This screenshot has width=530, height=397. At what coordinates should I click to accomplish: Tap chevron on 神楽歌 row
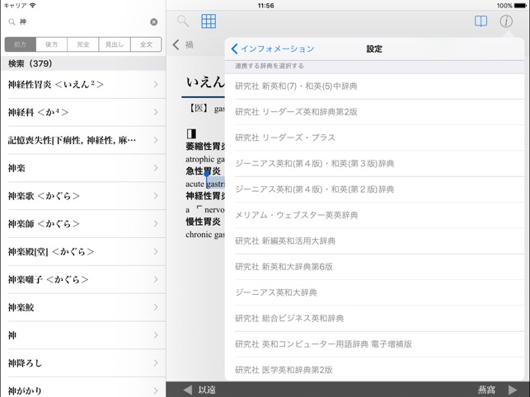[x=156, y=196]
